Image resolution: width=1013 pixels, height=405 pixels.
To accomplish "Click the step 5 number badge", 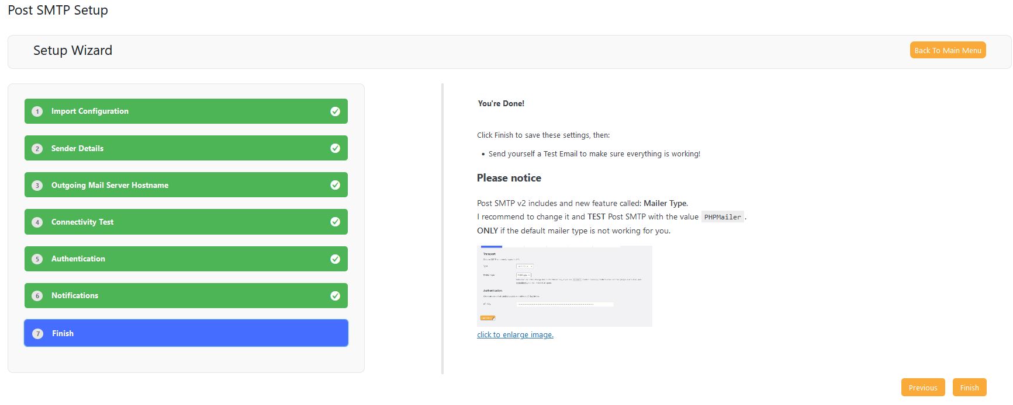I will (37, 259).
